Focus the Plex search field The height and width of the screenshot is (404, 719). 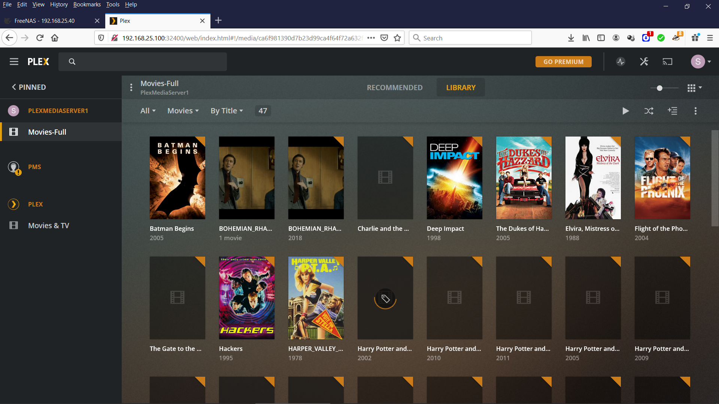point(143,62)
